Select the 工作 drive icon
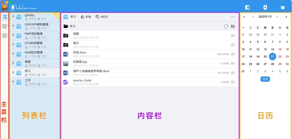Viewport: 292px width, 139px height. pyautogui.click(x=19, y=82)
